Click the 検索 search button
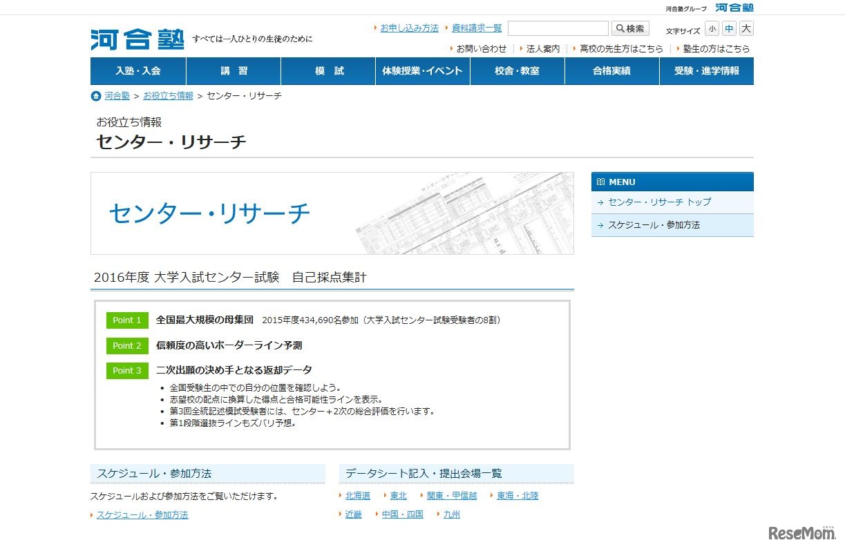The width and height of the screenshot is (845, 549). tap(630, 29)
